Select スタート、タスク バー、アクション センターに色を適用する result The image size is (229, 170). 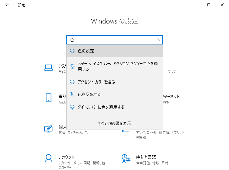[114, 66]
